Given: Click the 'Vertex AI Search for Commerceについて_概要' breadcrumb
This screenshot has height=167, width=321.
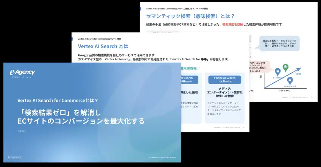Looking at the screenshot, I should click(99, 39).
